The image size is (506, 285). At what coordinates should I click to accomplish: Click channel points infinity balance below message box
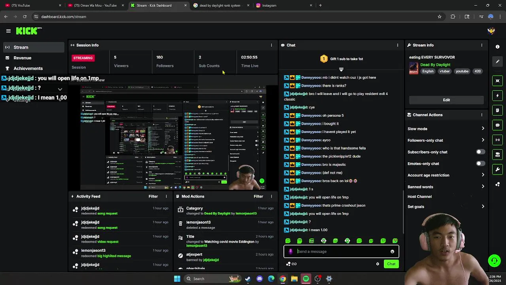pos(292,264)
